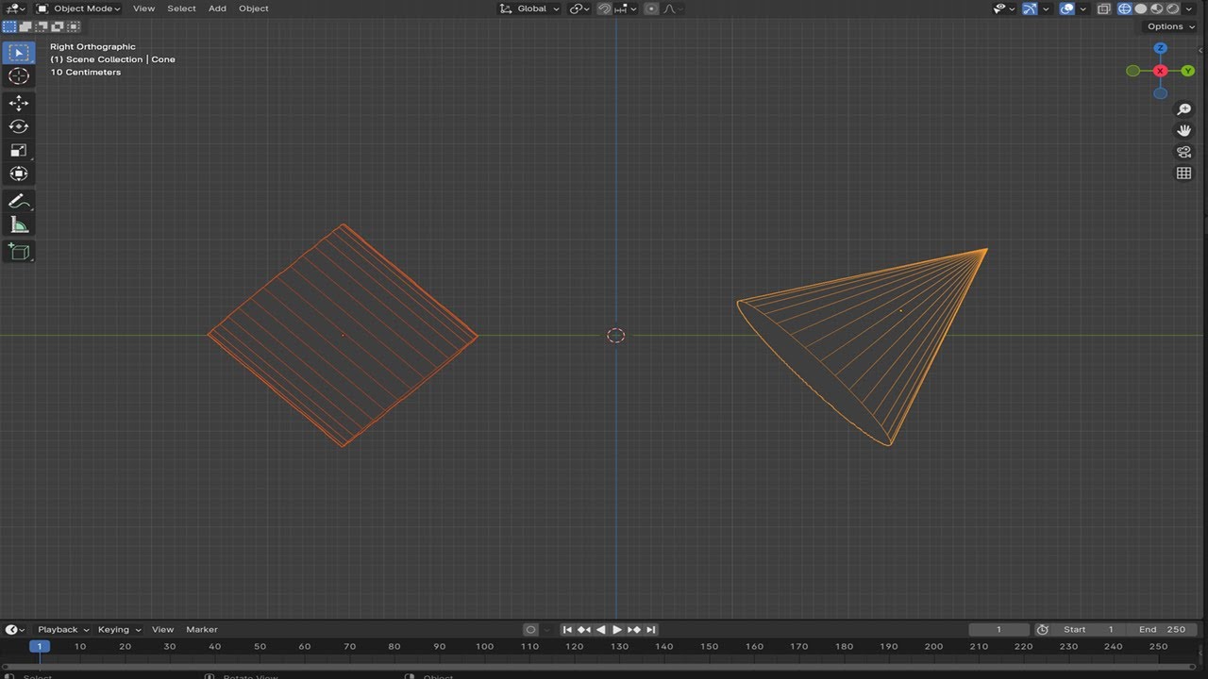Expand the gizmo settings arrow
Image resolution: width=1208 pixels, height=679 pixels.
point(1046,8)
